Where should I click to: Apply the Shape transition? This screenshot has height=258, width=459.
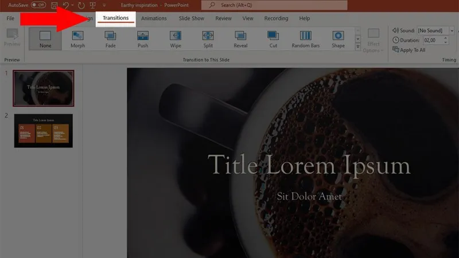(x=338, y=38)
